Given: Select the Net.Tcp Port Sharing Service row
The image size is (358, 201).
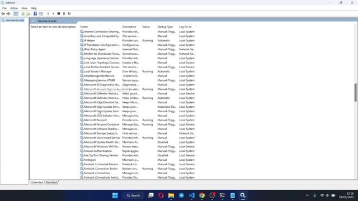Looking at the screenshot, I should [138, 155].
